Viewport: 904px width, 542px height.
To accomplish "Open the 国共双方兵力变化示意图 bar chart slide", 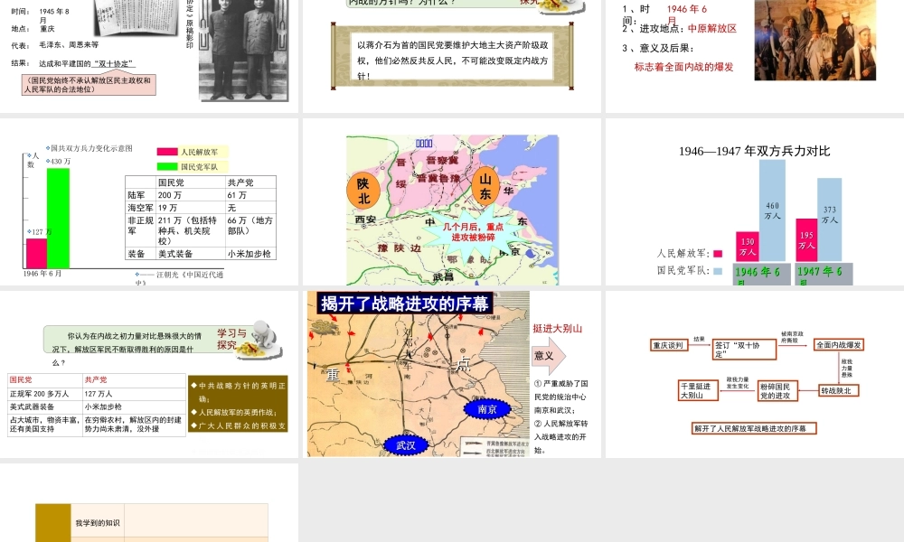I will point(149,201).
